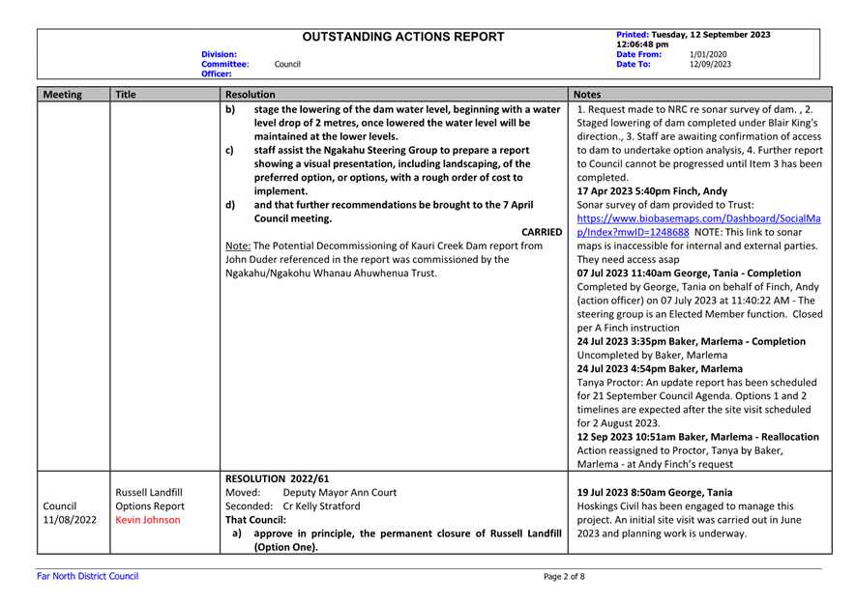This screenshot has width=856, height=605.
Task: Select the Meeting column header
Action: 62,96
